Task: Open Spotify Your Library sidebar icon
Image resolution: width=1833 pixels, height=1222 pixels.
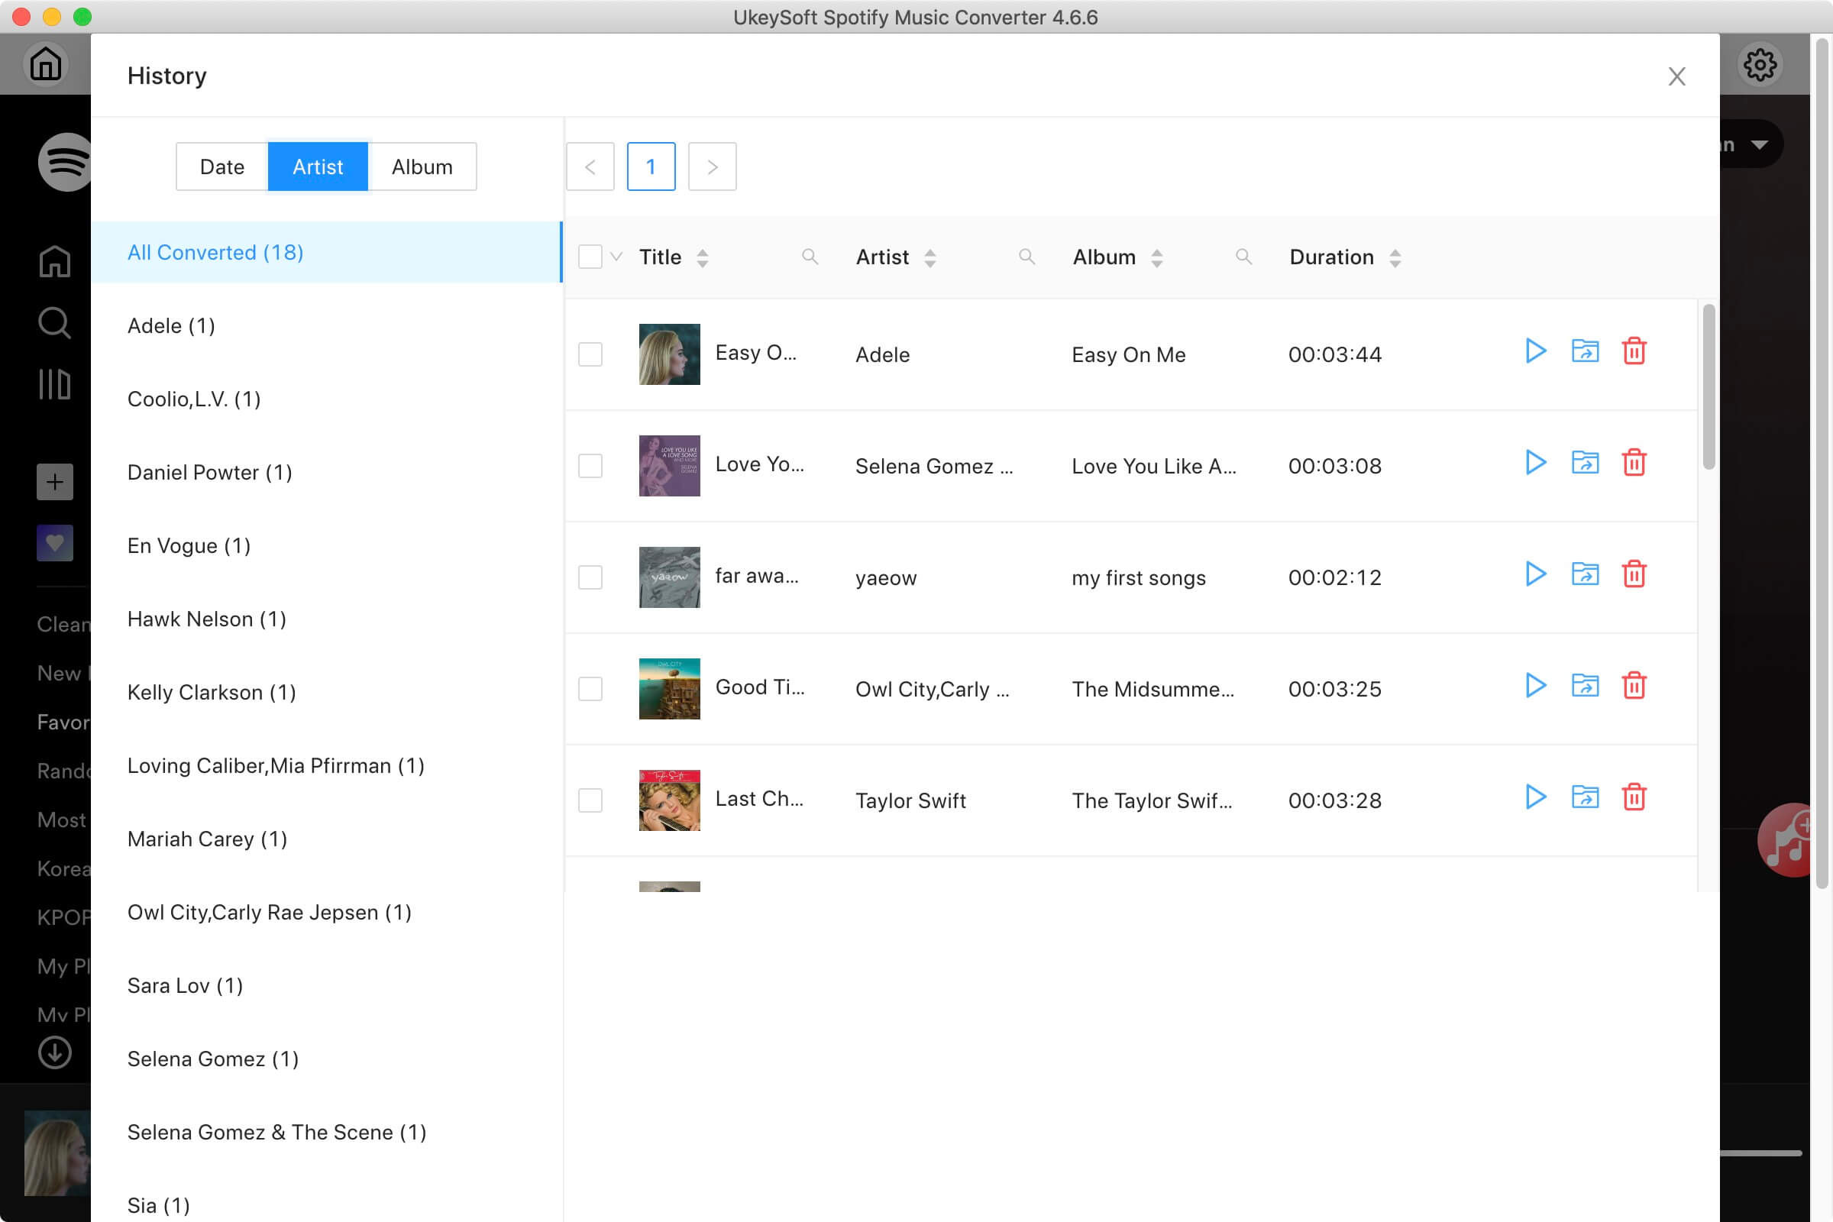Action: pos(54,384)
